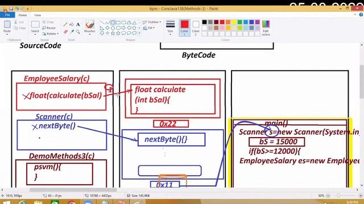Screen dimensions: 364x204
Task: Open the Select dropdown arrow
Action: click(x=35, y=35)
